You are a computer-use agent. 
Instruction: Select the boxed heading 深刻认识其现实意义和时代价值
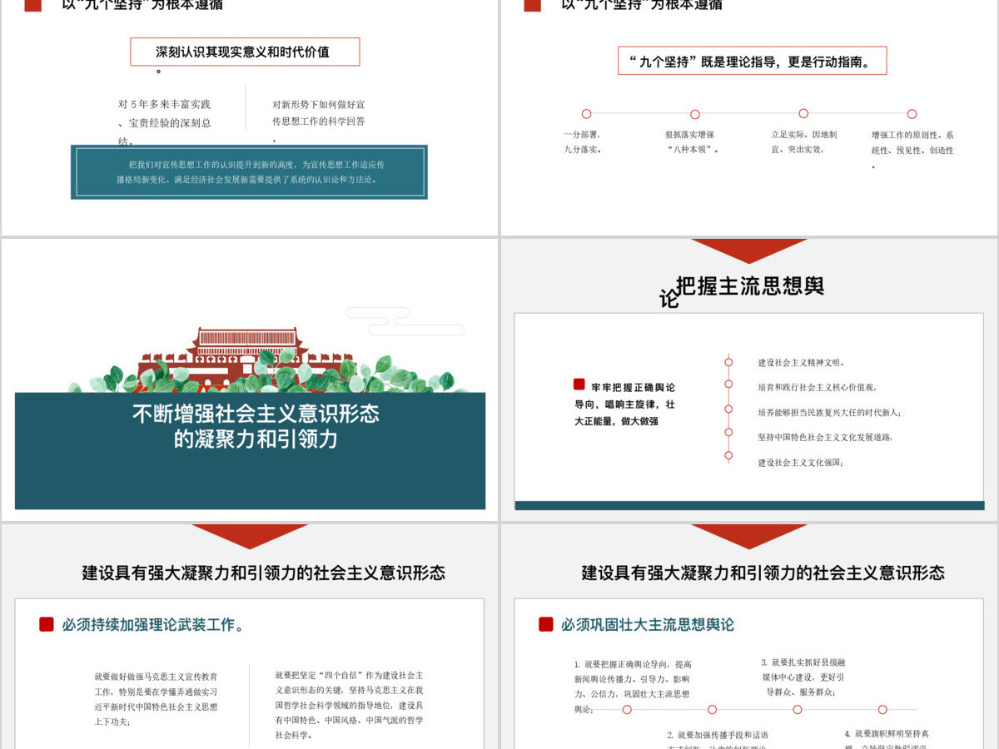245,52
